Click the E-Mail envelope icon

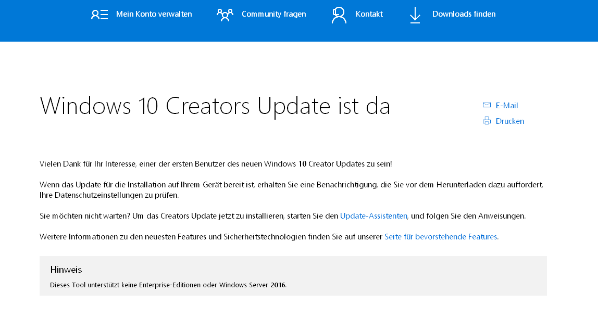(x=486, y=105)
